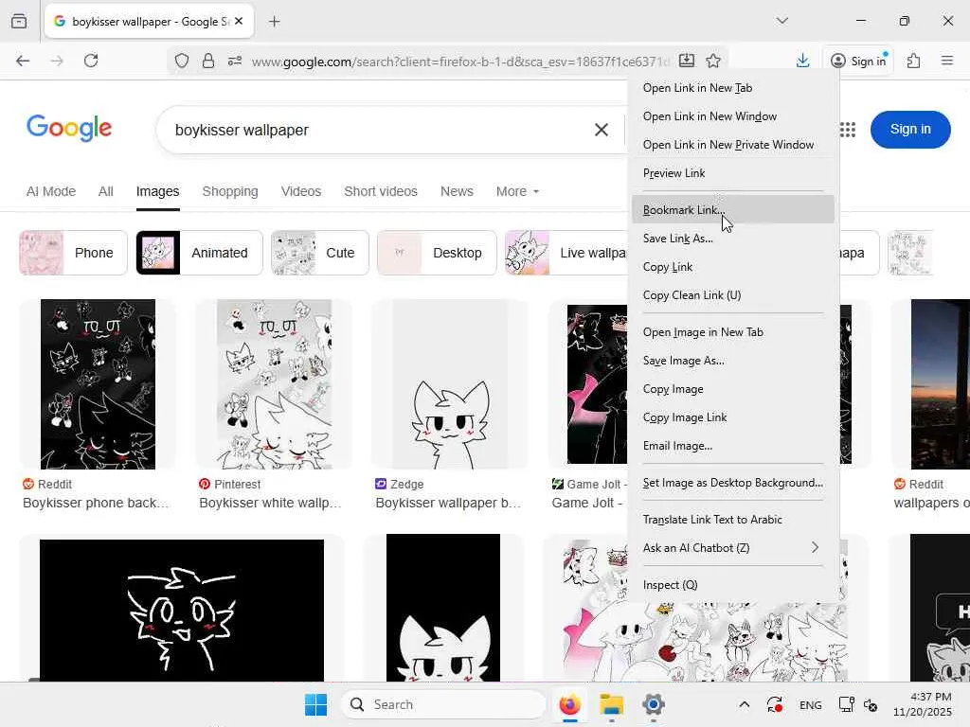
Task: Expand Ask an AI Chatbot submenu
Action: [x=733, y=548]
